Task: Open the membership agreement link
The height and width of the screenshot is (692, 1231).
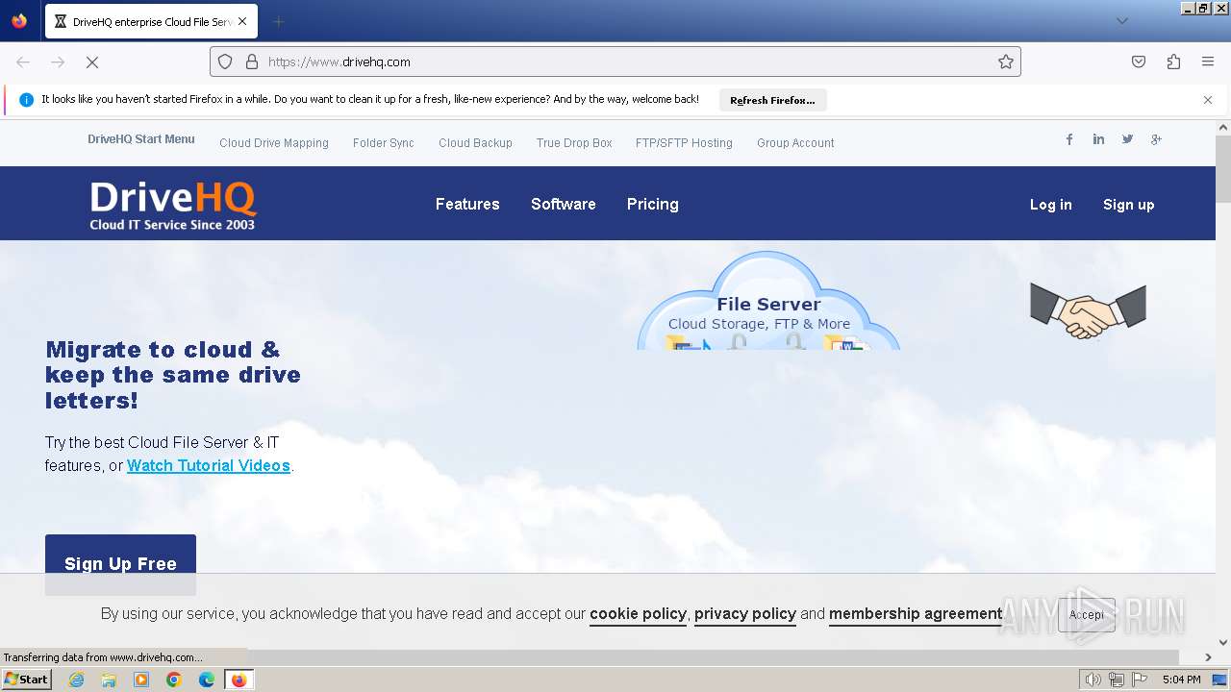Action: pyautogui.click(x=916, y=614)
